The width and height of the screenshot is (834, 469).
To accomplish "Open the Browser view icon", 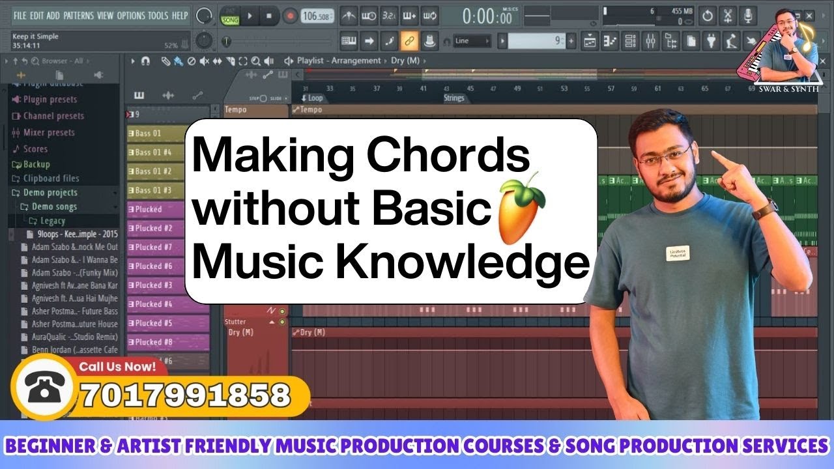I will (670, 41).
